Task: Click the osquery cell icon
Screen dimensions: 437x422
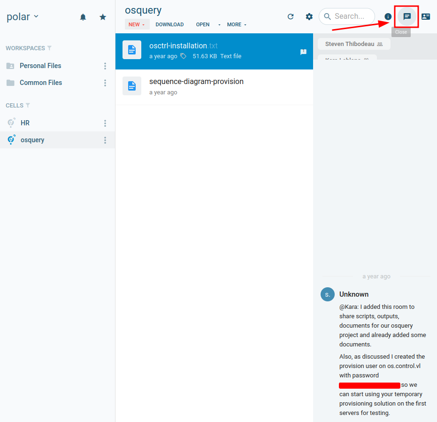Action: [x=11, y=139]
